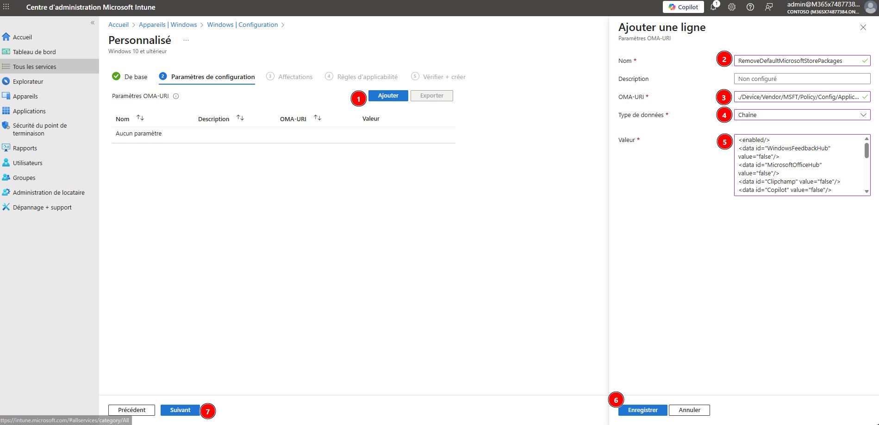Screen dimensions: 879x425
Task: Click Valeur scrollbar up arrow
Action: click(867, 139)
